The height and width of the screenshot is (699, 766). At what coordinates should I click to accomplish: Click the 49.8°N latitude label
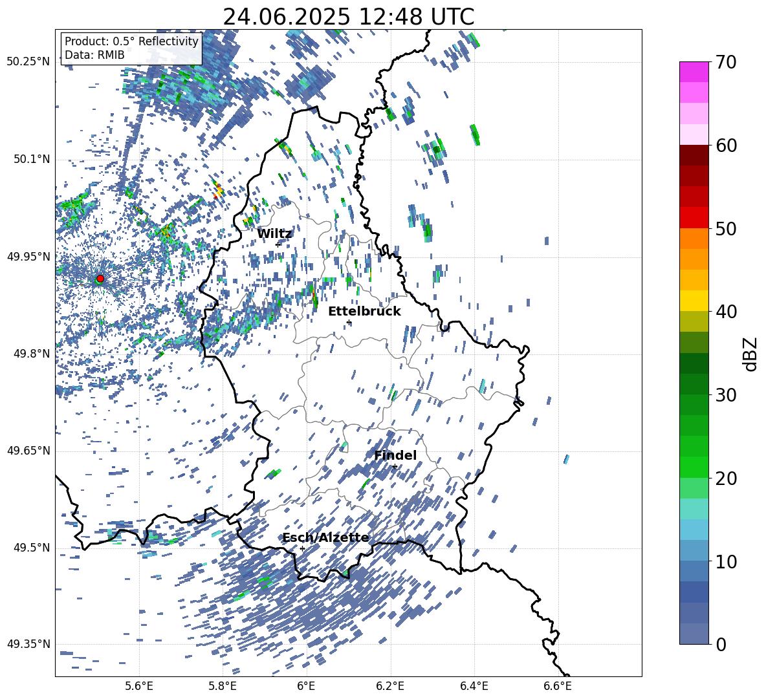[31, 354]
